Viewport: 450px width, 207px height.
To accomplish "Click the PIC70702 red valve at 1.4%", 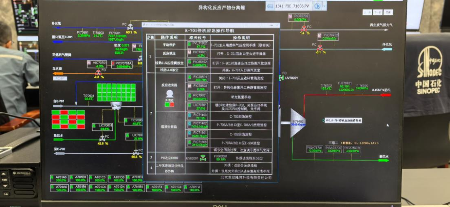I will coord(304,29).
